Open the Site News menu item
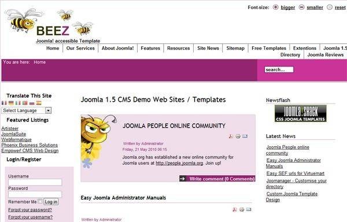Screen dimensions: 347x222 [208, 48]
